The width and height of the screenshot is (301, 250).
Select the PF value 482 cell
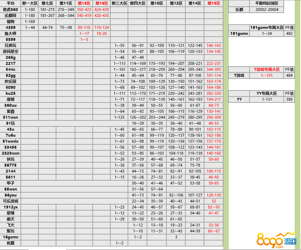[x=289, y=33]
